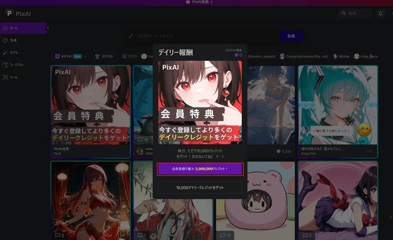Screen dimensions: 393x240
Task: Click the craz… user avatar
Action: (140, 151)
